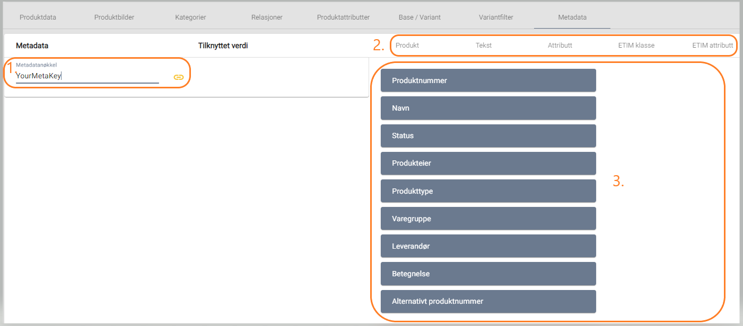Click the Metadata column header
Viewport: 743px width, 326px height.
pos(32,46)
